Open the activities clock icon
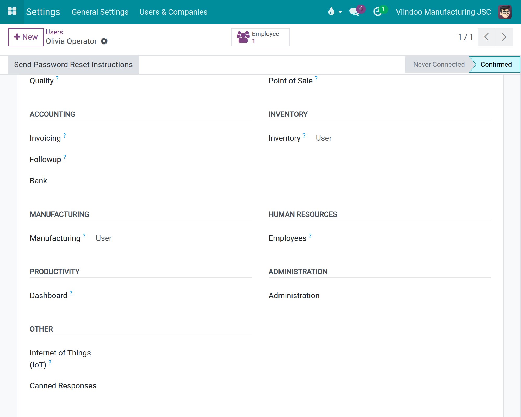This screenshot has height=417, width=521. tap(380, 11)
